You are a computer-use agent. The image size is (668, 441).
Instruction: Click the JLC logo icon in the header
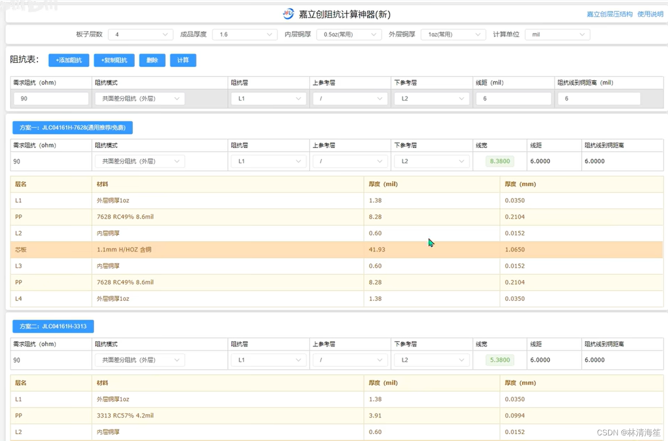(288, 14)
